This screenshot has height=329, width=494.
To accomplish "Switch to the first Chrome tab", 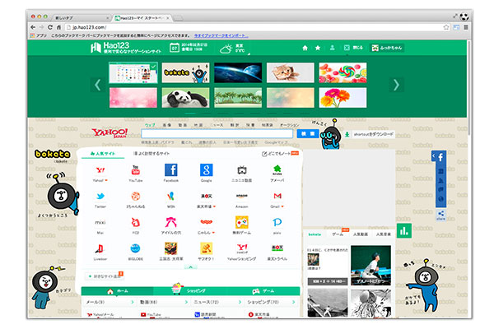I will (82, 18).
